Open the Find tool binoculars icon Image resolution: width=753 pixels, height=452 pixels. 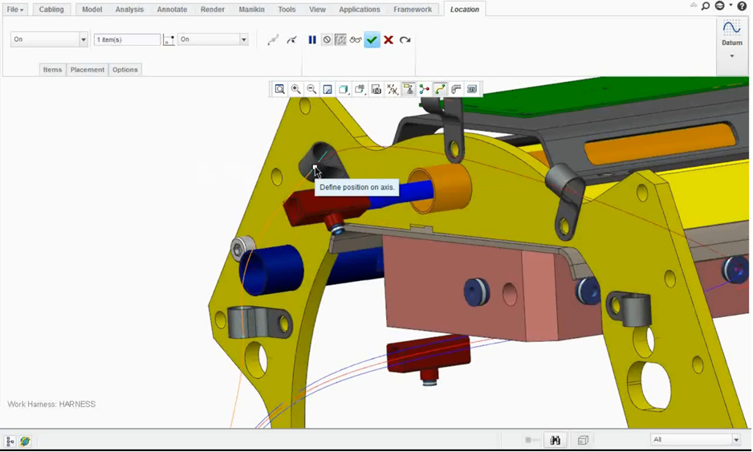point(556,440)
